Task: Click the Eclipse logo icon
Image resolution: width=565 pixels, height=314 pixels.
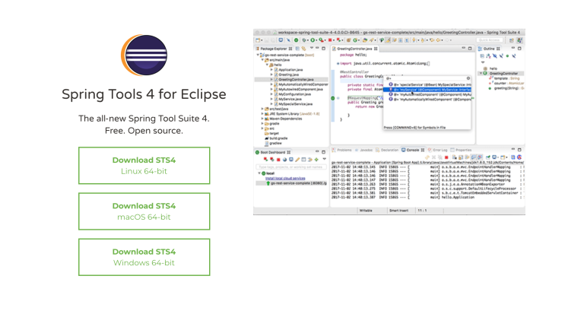Action: pos(144,57)
